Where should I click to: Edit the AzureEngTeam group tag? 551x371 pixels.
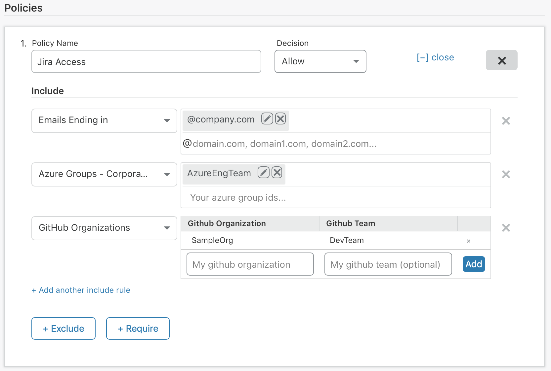(264, 172)
